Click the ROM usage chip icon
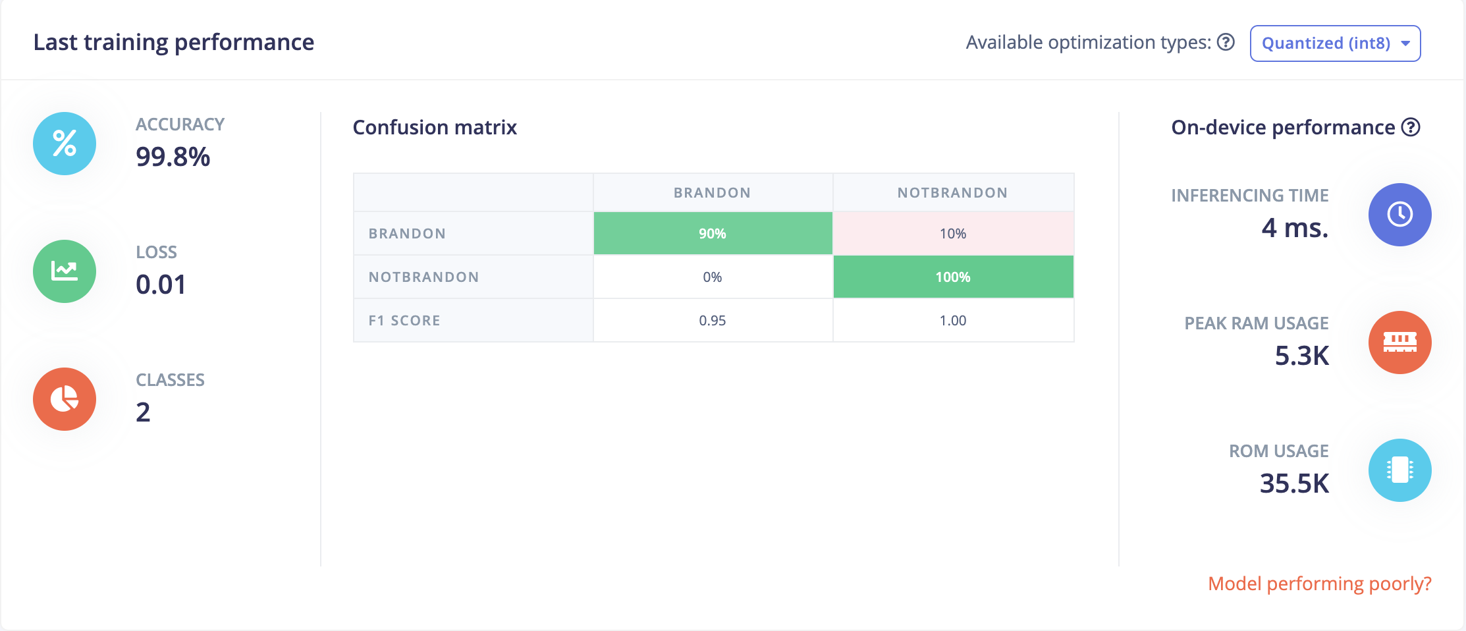 [1399, 470]
